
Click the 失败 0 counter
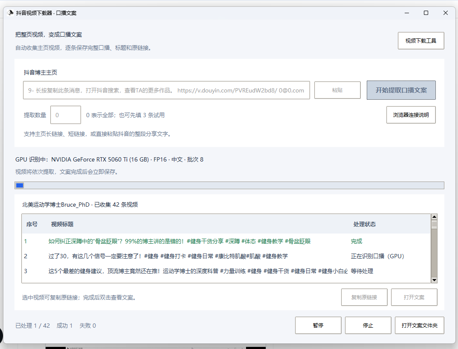coord(87,326)
